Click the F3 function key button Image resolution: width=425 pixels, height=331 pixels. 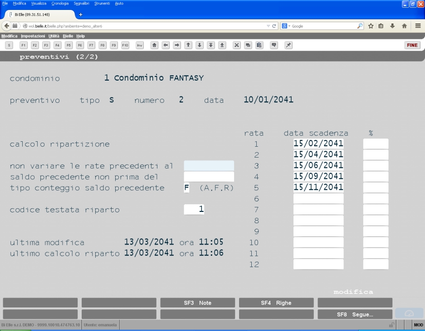click(46, 45)
